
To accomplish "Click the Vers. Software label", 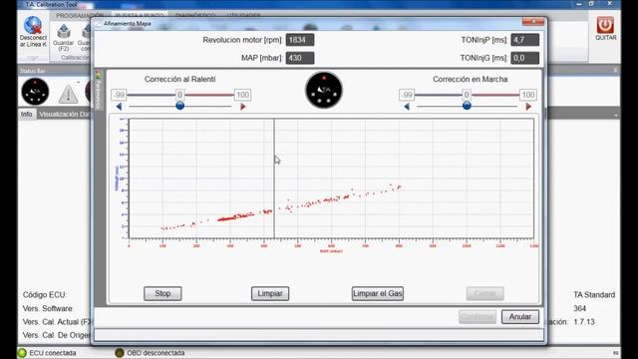I will (x=48, y=308).
